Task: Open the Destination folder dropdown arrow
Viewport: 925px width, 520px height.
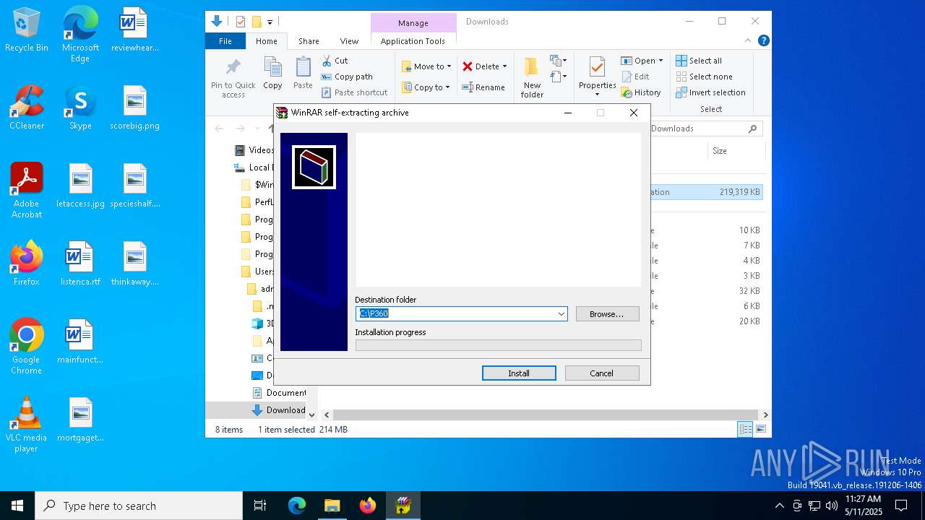Action: [561, 314]
